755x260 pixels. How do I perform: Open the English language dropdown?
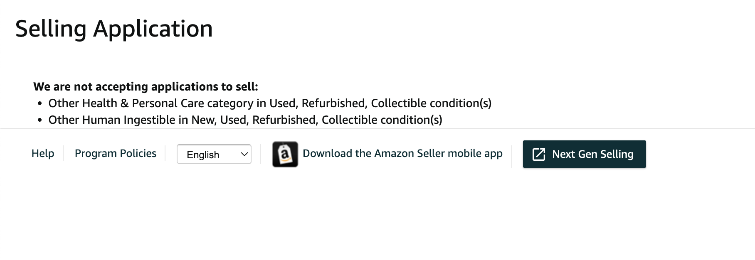click(x=214, y=154)
